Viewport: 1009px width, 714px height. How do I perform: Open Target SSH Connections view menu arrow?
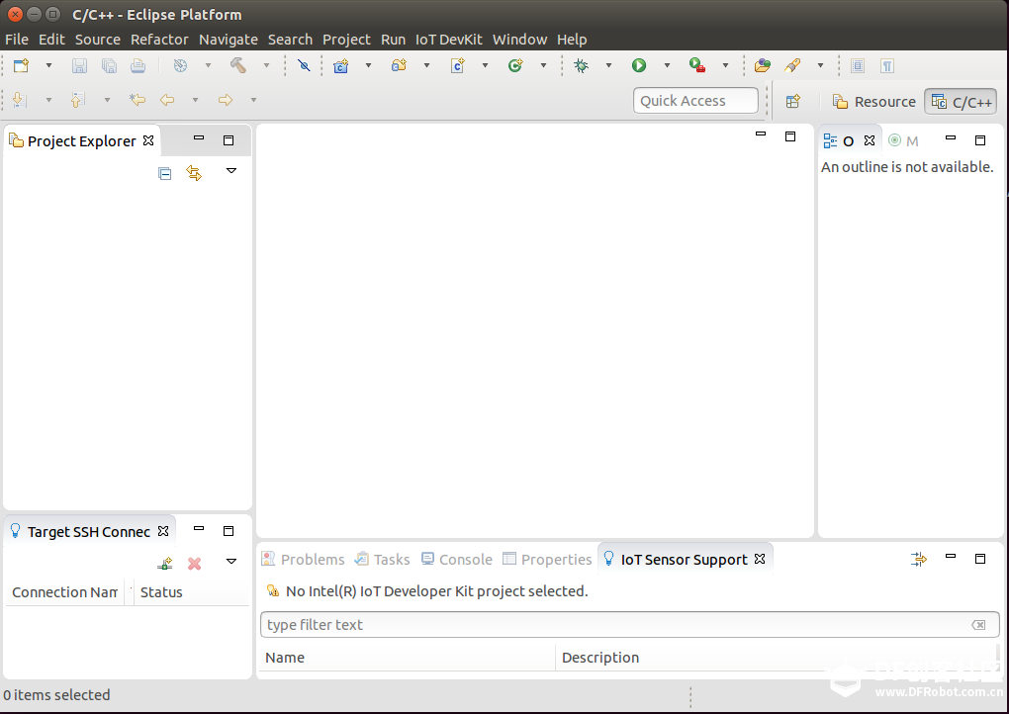coord(231,562)
